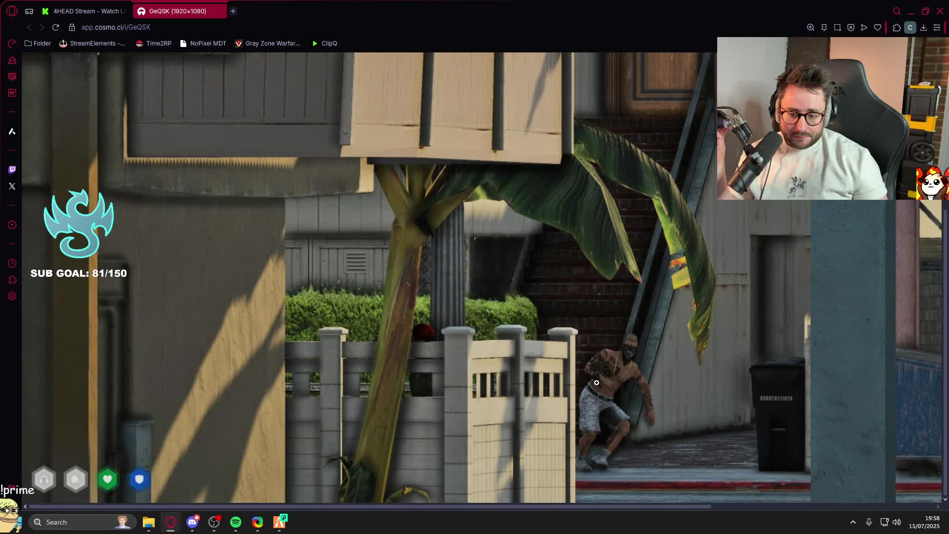Expand the system tray hidden icons chevron

point(853,522)
